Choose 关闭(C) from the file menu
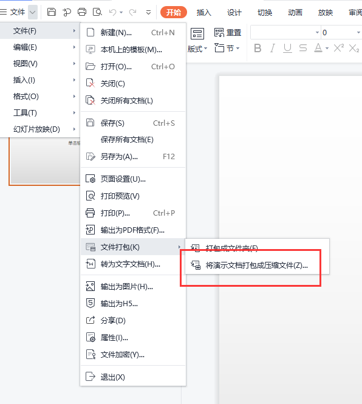362x404 pixels. pos(133,84)
